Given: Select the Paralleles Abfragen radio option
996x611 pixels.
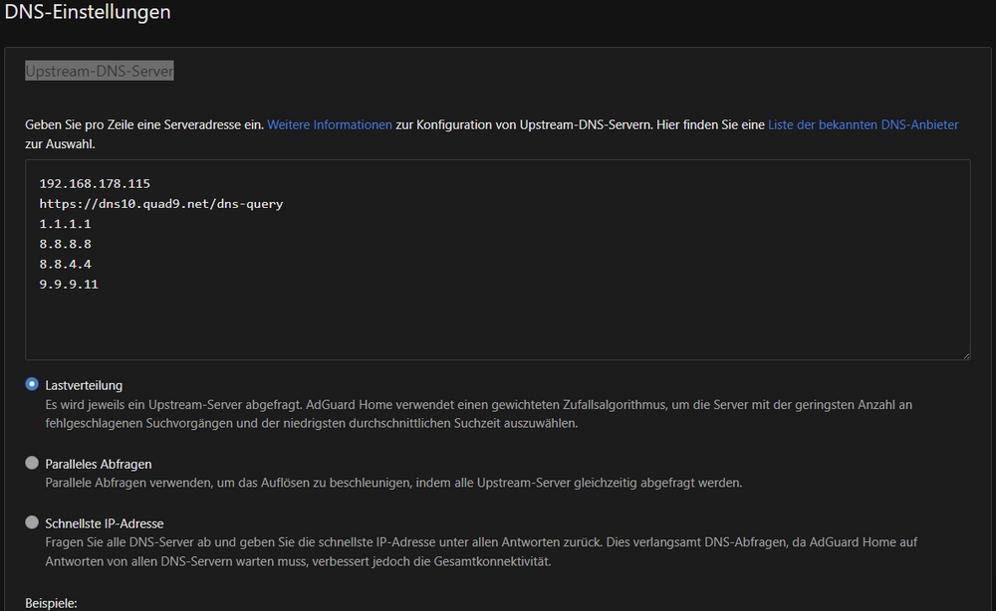Looking at the screenshot, I should pyautogui.click(x=32, y=463).
